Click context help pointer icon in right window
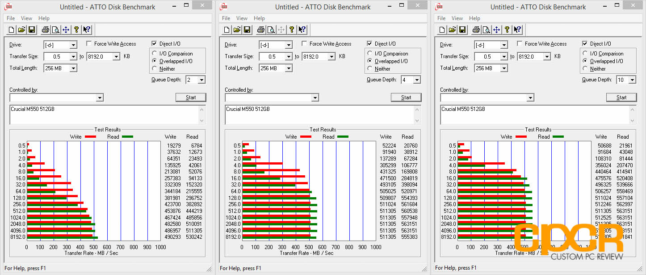646x275 pixels. click(517, 30)
